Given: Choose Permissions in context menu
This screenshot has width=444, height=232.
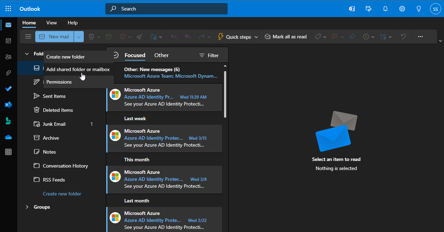Looking at the screenshot, I should point(79,82).
